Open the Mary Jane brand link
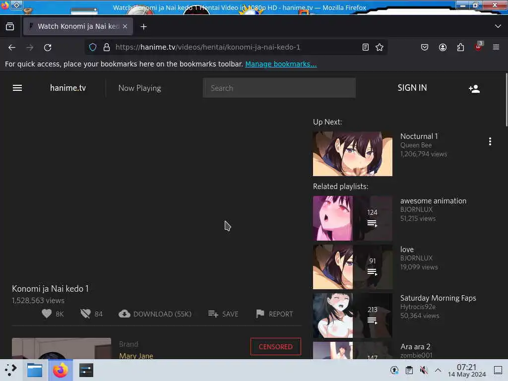Screen dimensions: 508x381 tap(136, 356)
